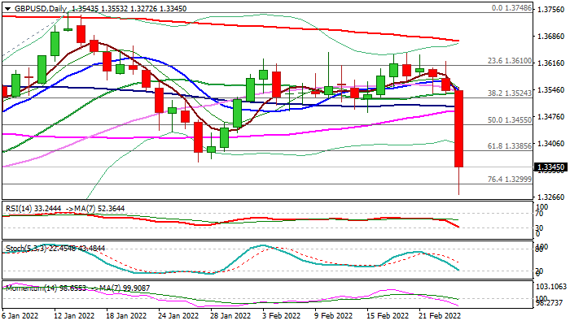The image size is (570, 325).
Task: Select the 21 Feb 2022 date marker
Action: pyautogui.click(x=440, y=315)
